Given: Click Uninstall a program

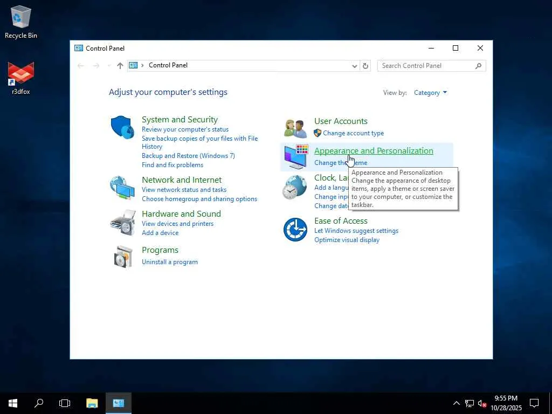Looking at the screenshot, I should 170,262.
